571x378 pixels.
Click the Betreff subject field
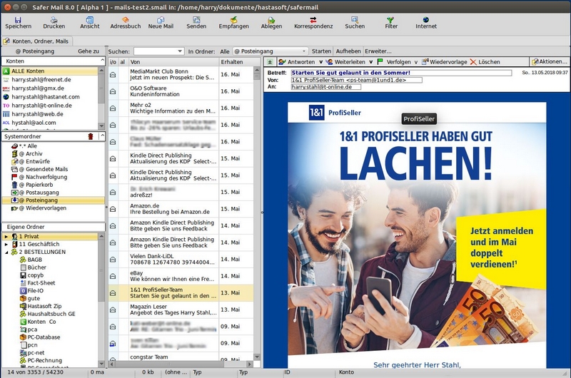[401, 73]
